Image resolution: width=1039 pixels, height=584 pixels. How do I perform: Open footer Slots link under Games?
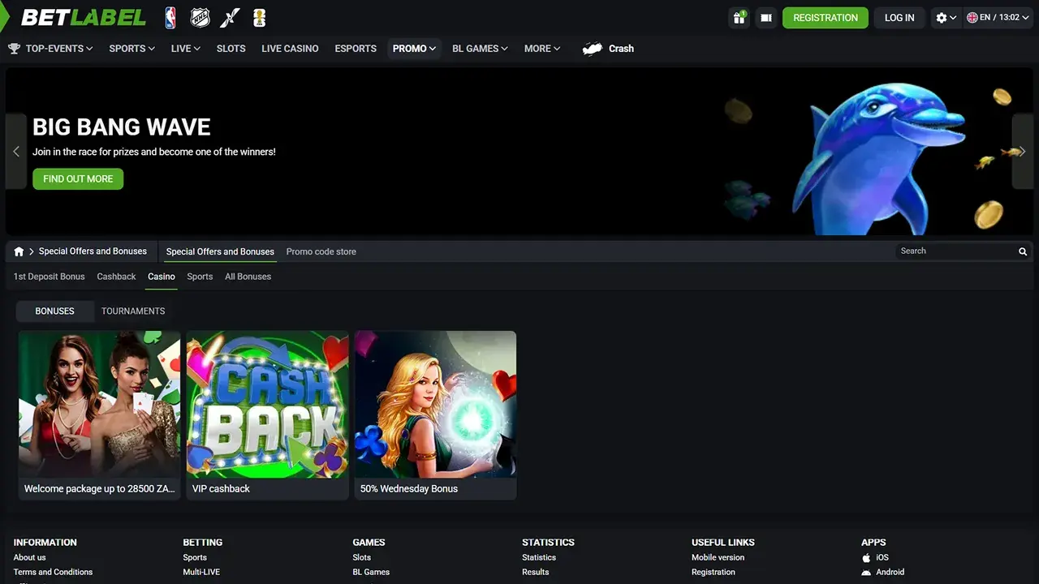click(361, 557)
